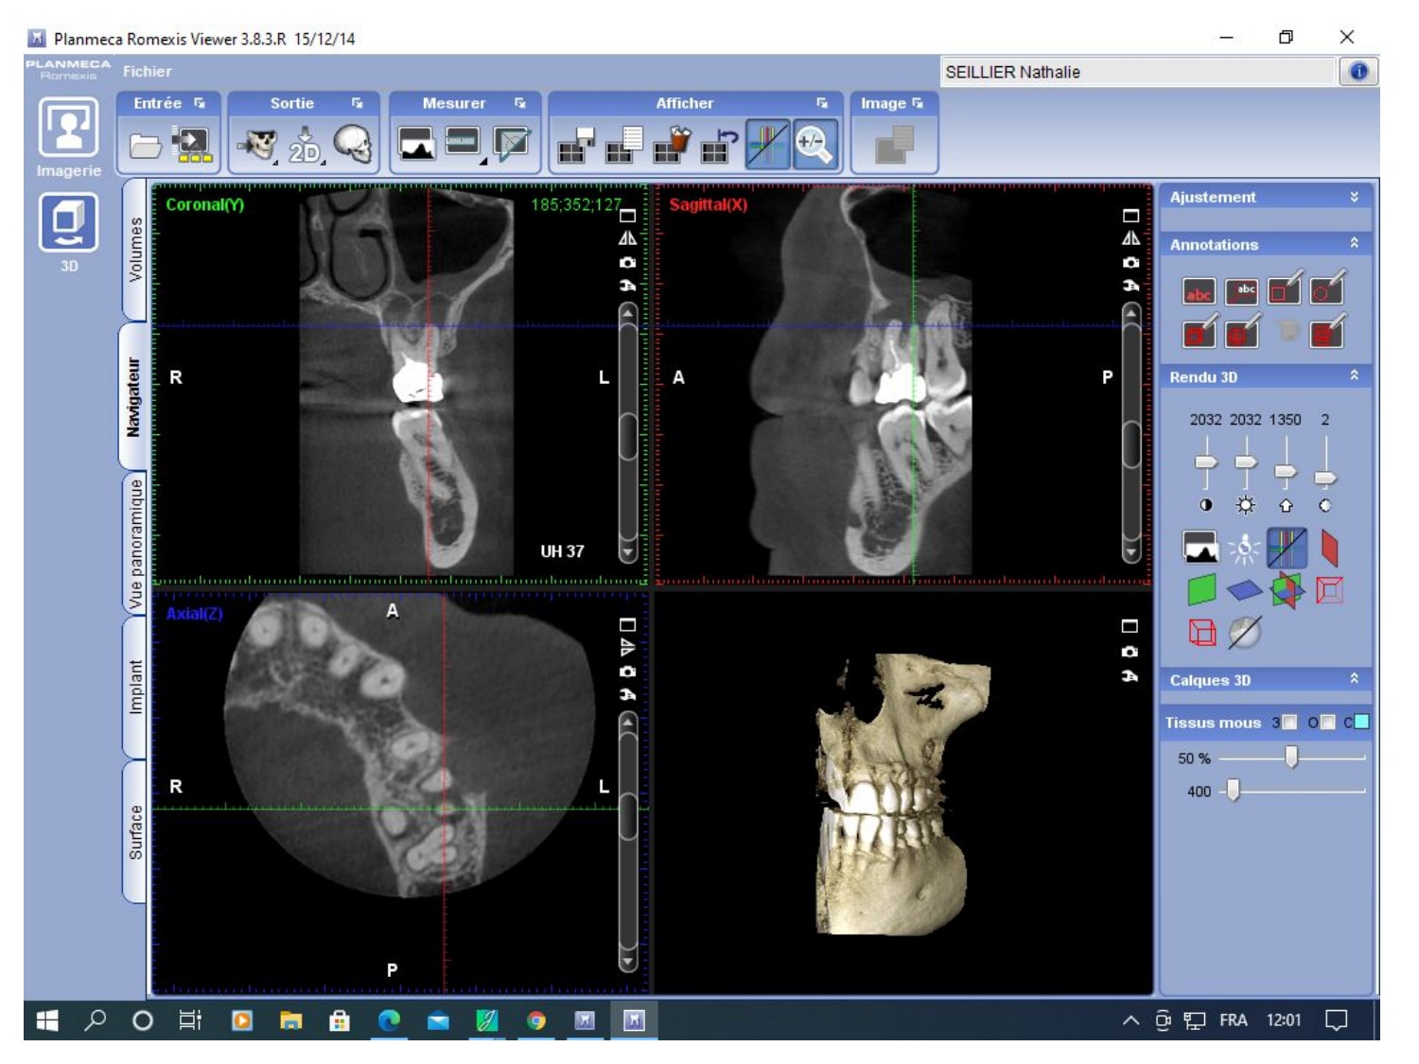Click the Tissus mous cyan color swatch

pos(1361,723)
